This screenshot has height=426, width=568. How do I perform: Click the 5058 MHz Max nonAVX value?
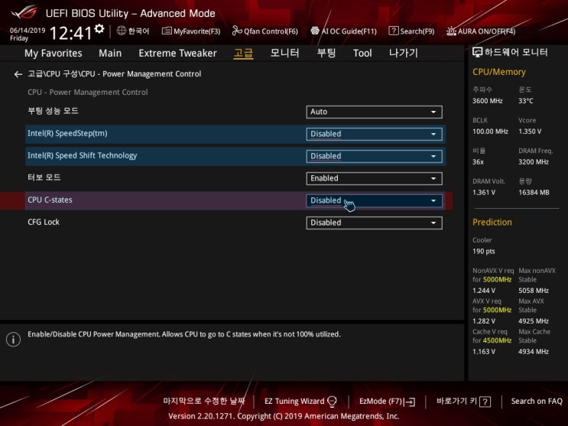[x=534, y=291]
